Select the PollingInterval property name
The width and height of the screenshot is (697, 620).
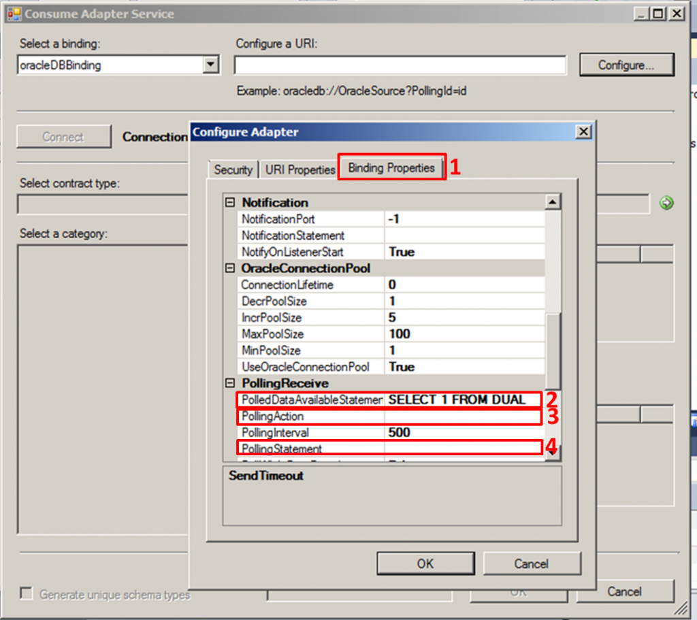click(x=275, y=433)
